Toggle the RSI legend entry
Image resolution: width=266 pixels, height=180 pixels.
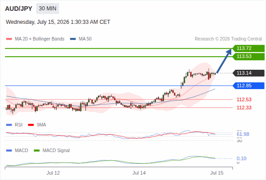[14, 125]
